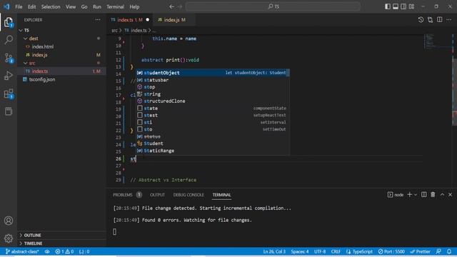This screenshot has height=257, width=457.
Task: Open the timeline history icon in editor toolbar
Action: pyautogui.click(x=421, y=20)
